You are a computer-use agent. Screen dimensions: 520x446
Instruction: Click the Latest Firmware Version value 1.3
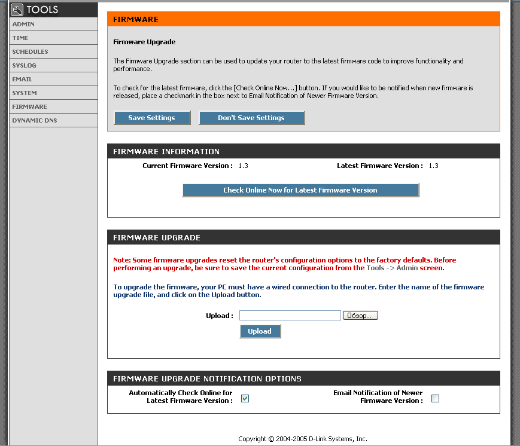(x=433, y=166)
